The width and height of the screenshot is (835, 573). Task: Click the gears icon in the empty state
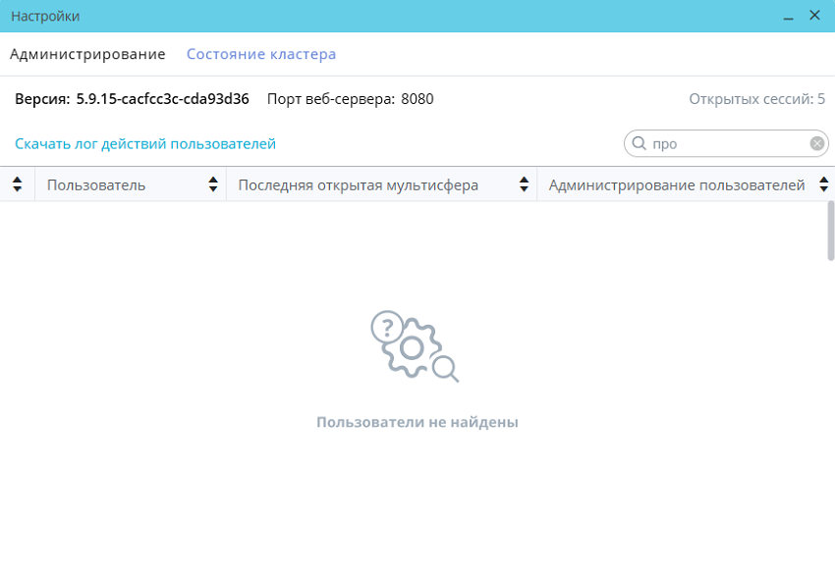click(x=415, y=346)
